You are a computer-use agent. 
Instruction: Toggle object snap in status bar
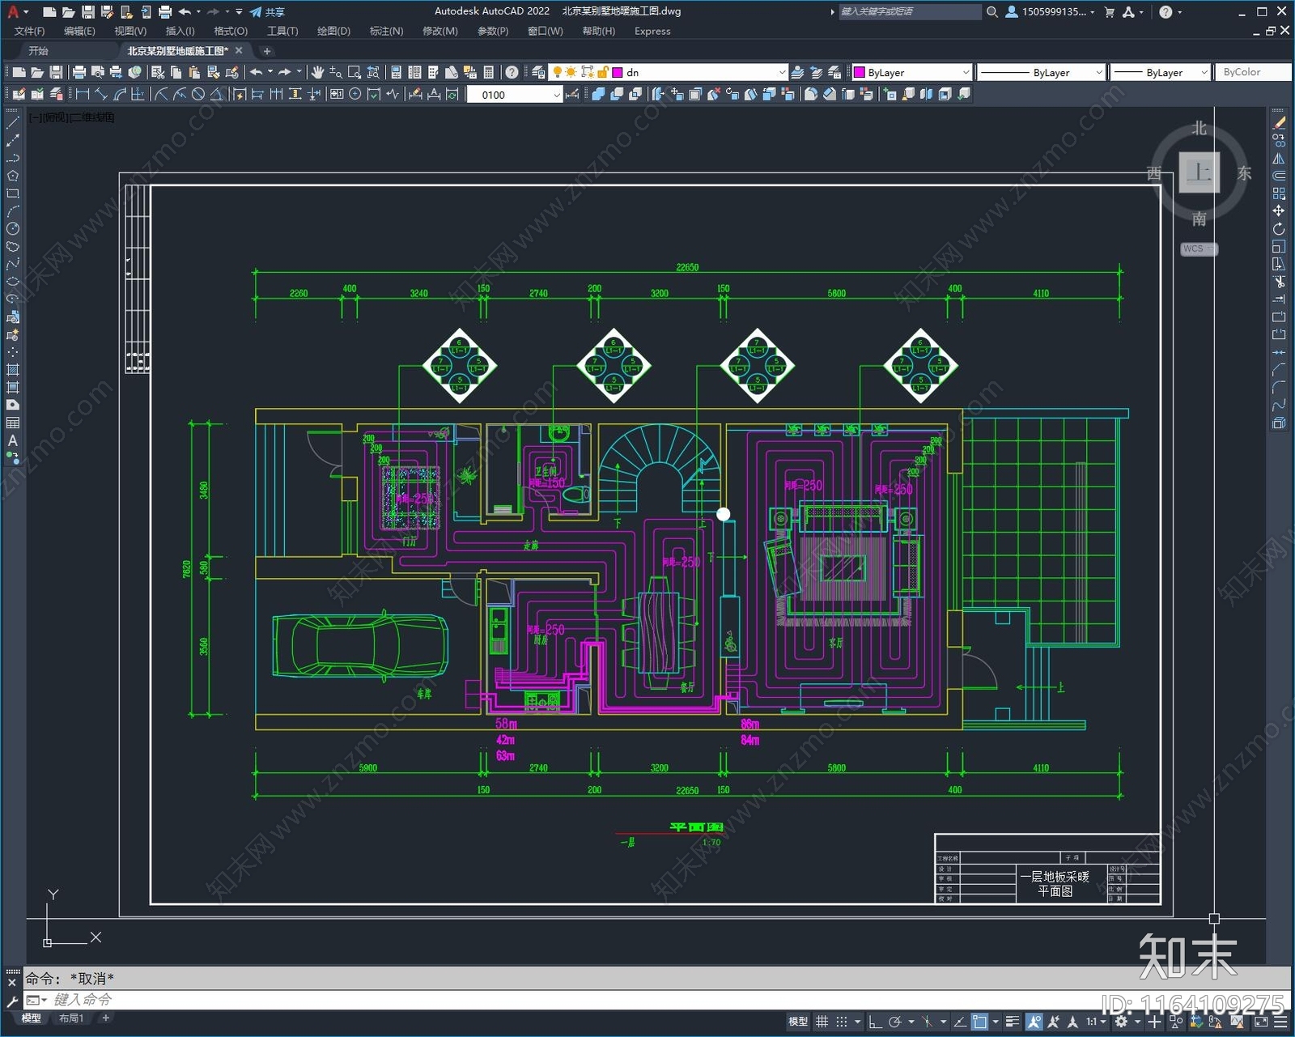(x=979, y=1022)
